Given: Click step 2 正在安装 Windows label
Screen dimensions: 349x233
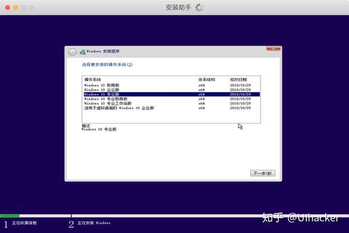Looking at the screenshot, I should 94,223.
